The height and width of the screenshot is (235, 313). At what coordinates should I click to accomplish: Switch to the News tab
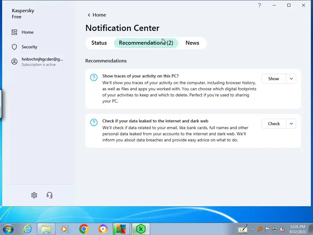pyautogui.click(x=192, y=43)
